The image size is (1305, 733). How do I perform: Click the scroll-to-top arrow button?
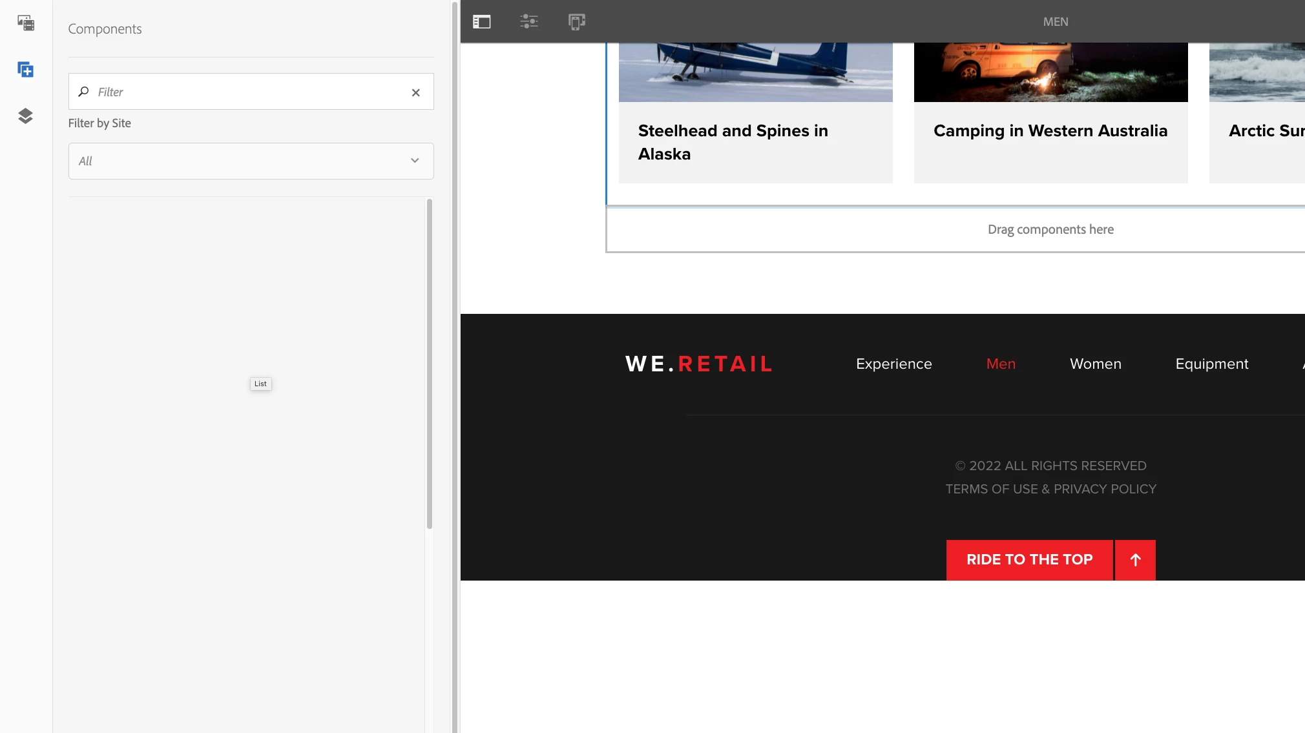click(x=1135, y=560)
